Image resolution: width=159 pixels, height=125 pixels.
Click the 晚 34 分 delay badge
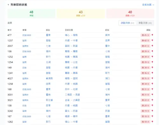(145, 84)
